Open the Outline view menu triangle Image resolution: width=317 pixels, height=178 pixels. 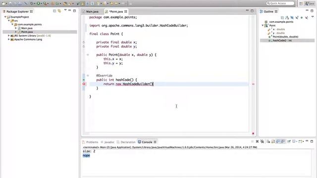point(313,17)
